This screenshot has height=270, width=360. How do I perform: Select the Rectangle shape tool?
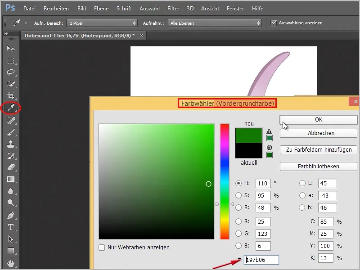pyautogui.click(x=10, y=251)
